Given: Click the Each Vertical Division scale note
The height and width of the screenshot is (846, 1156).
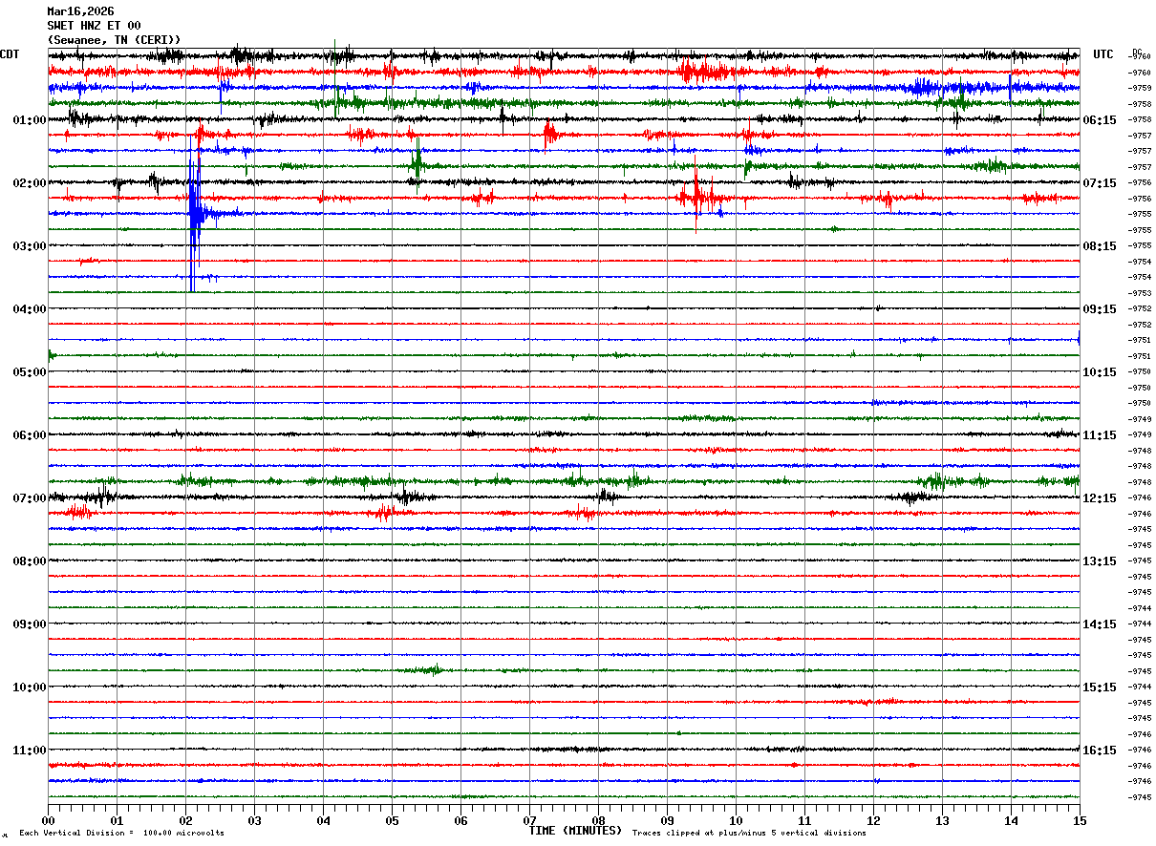Looking at the screenshot, I should tap(121, 834).
